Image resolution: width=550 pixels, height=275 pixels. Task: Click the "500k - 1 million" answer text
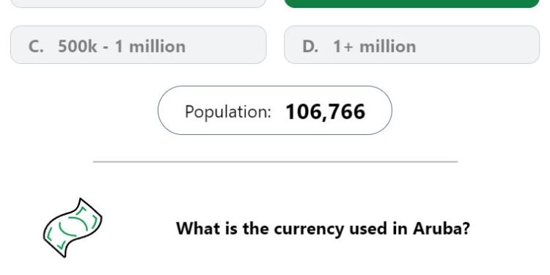[x=122, y=46]
